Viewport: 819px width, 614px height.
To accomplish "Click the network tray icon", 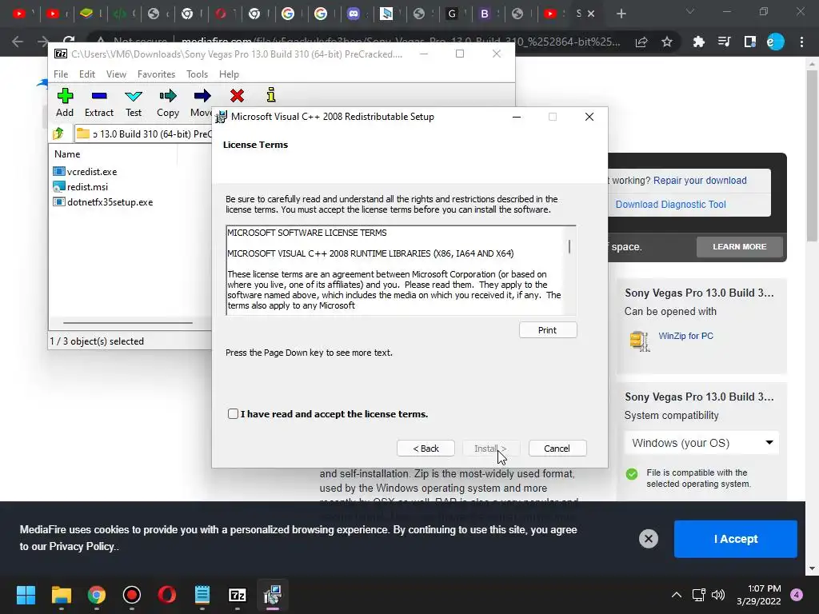I will point(698,595).
